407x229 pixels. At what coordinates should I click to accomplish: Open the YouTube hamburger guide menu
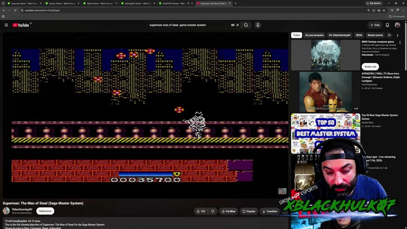tap(6, 25)
